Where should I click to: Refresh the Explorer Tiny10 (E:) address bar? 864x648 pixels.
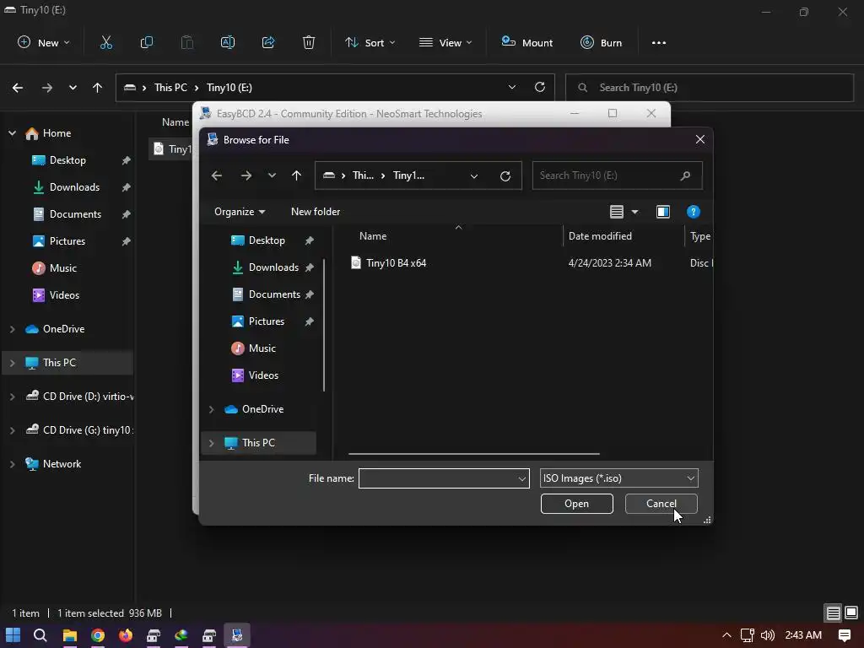[540, 87]
